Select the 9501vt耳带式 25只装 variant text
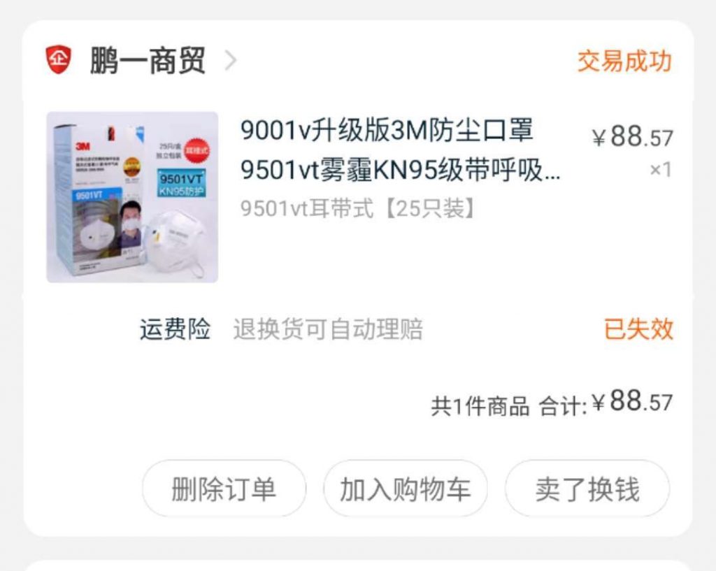The width and height of the screenshot is (716, 571). click(x=357, y=208)
